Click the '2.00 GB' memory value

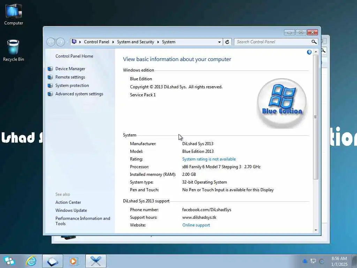(189, 174)
